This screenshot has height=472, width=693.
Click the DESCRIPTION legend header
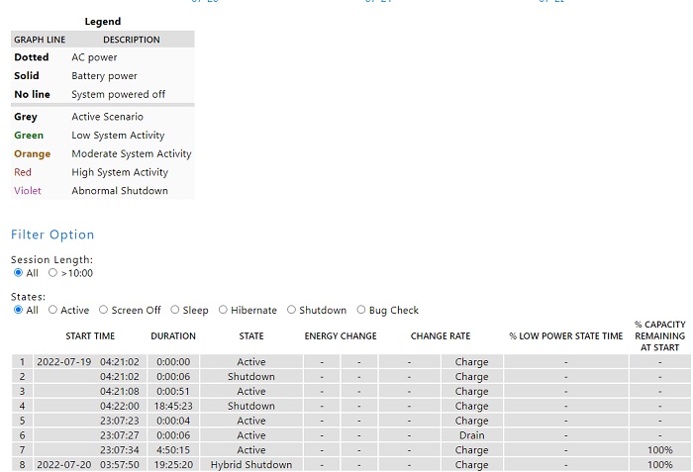click(132, 40)
